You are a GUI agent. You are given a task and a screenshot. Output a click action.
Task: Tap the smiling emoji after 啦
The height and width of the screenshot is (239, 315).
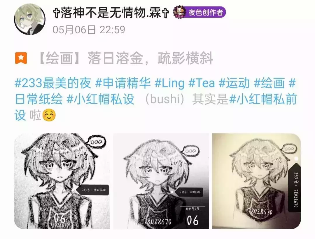click(x=49, y=115)
